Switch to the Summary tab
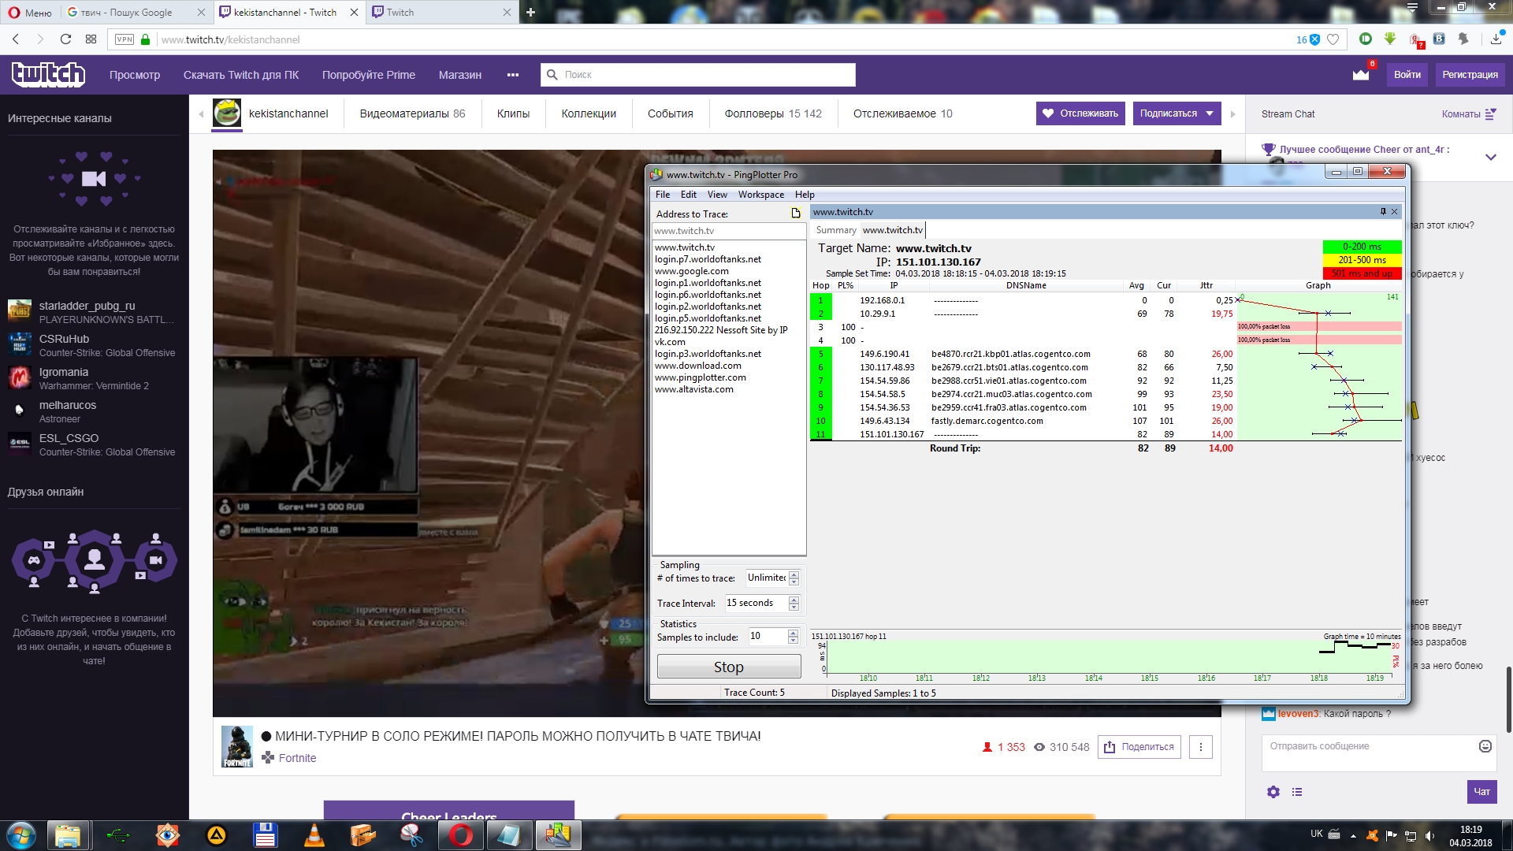 click(835, 230)
